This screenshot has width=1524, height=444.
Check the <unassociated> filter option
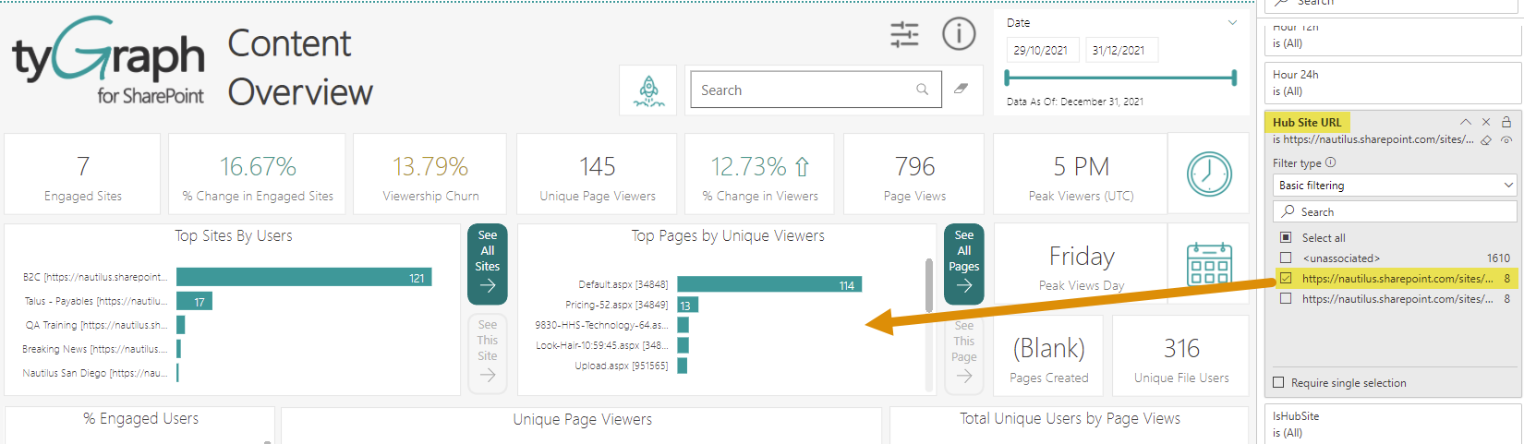(1286, 258)
